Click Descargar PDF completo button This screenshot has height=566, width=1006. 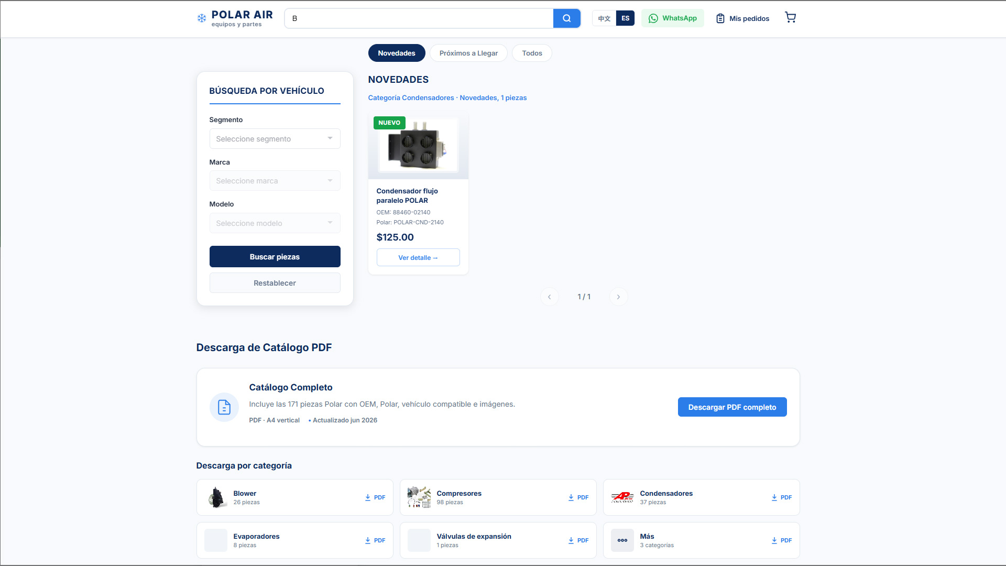point(732,407)
